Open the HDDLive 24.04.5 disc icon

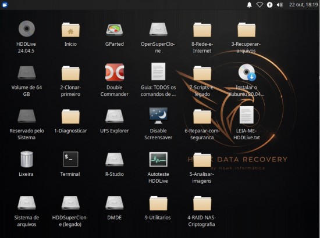click(x=27, y=28)
